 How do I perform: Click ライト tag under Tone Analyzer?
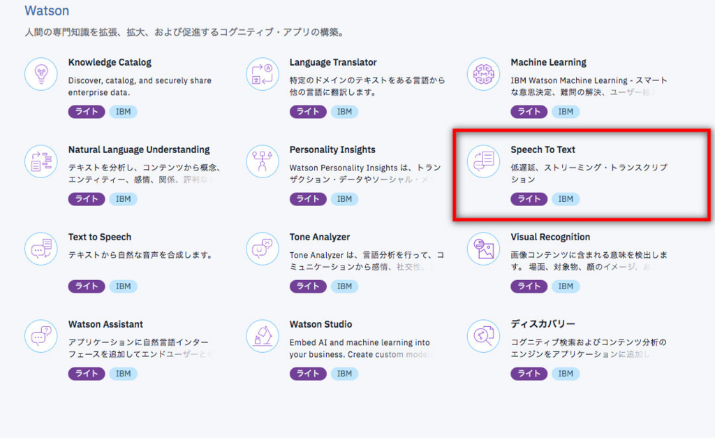tap(308, 286)
